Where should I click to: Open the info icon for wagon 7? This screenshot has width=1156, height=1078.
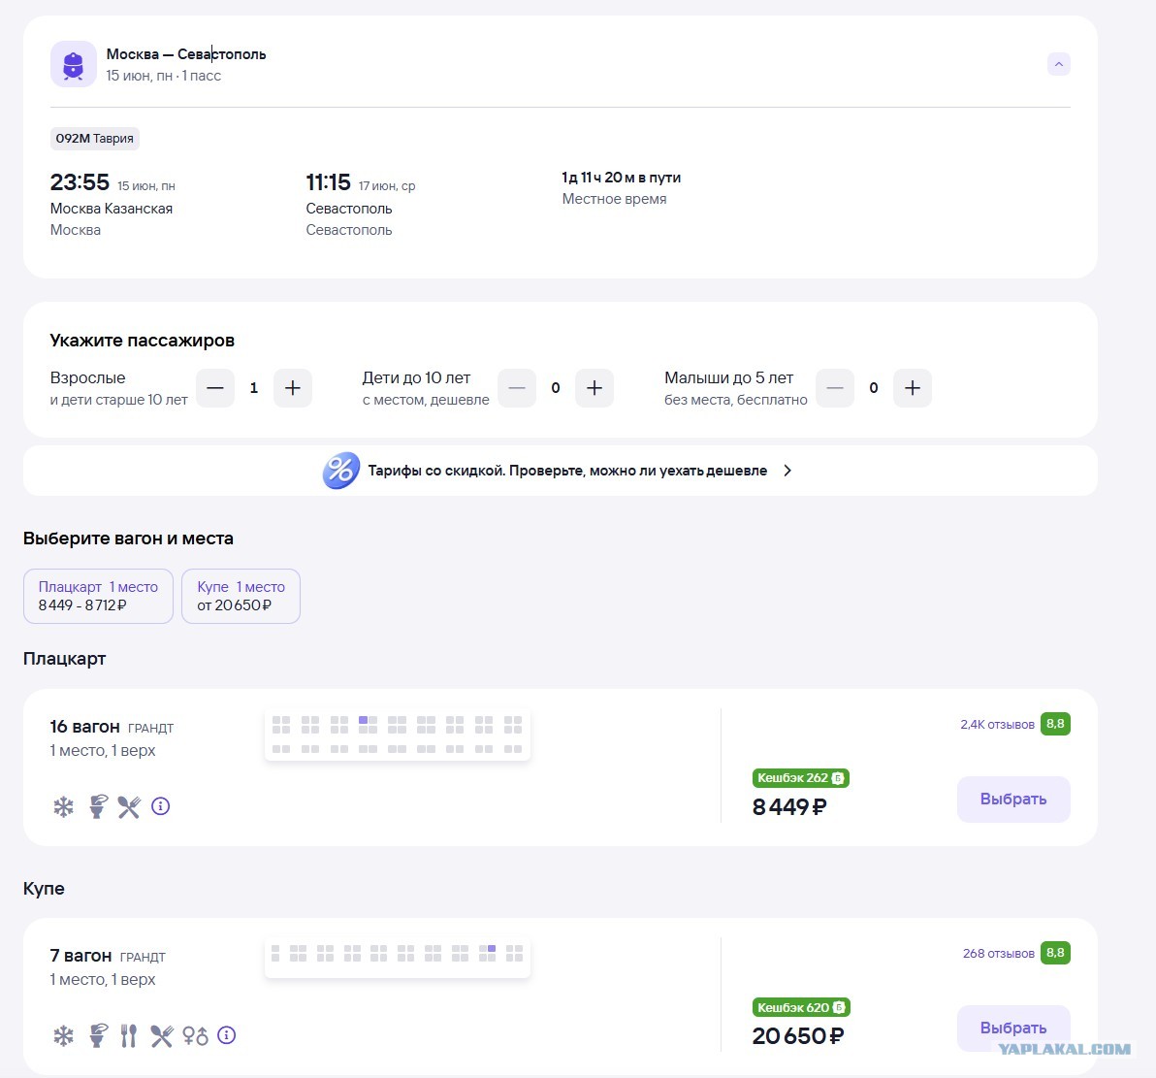tap(227, 1036)
